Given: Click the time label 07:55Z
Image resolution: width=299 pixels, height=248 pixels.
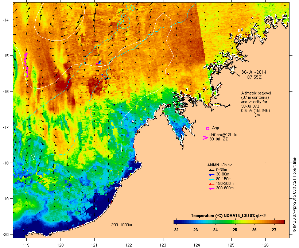Looking at the screenshot, I should pos(255,77).
